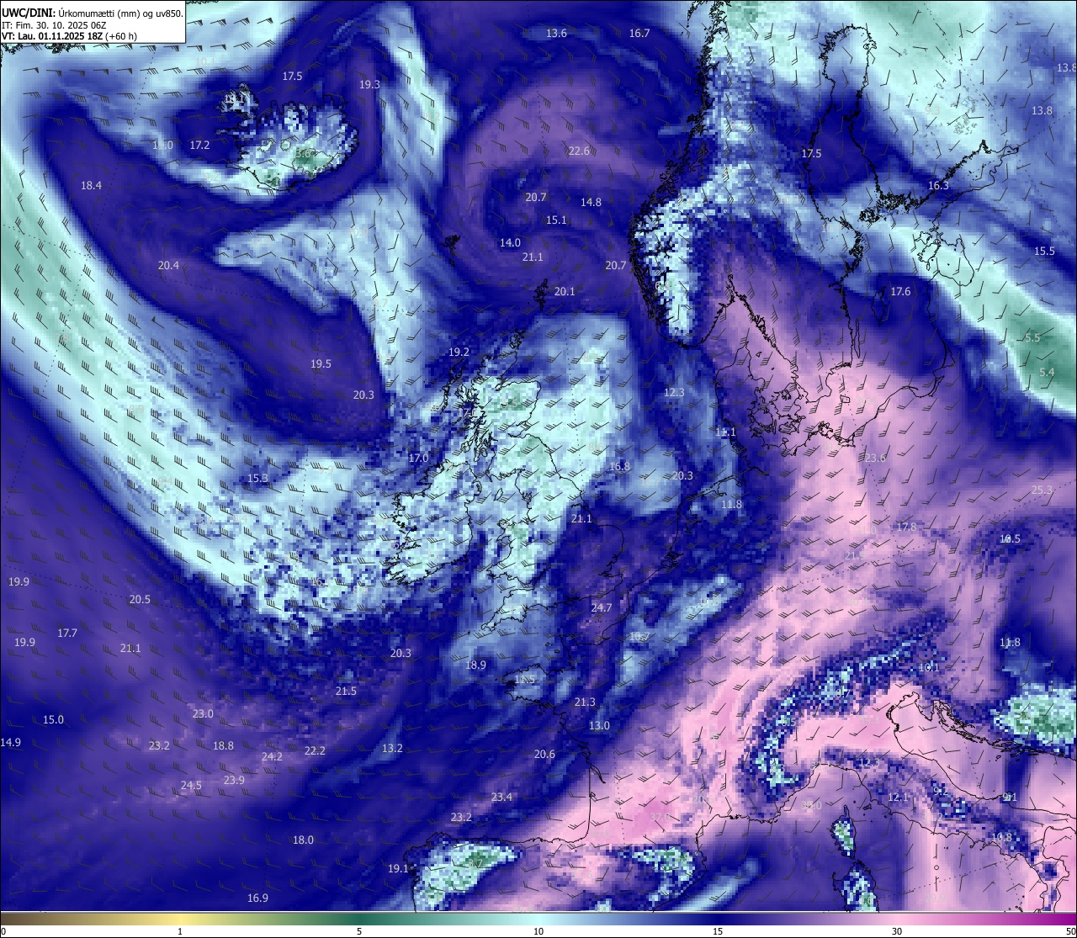
Task: Click the 14.9 value label
Action: [x=10, y=743]
